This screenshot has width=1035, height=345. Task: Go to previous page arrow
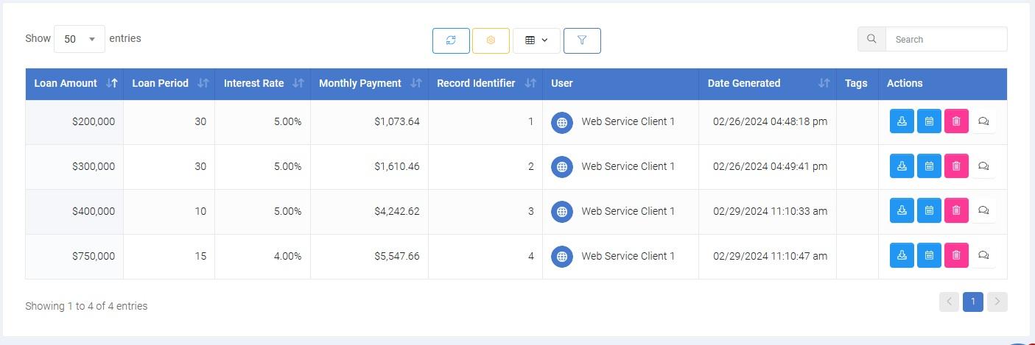pos(949,302)
